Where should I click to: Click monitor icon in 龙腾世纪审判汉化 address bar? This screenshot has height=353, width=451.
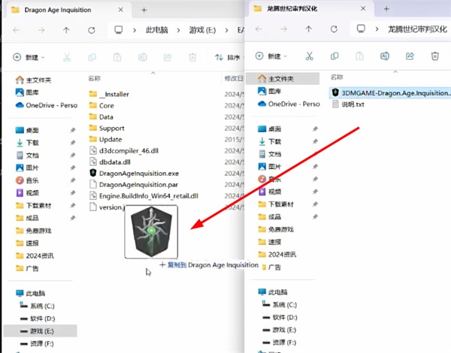361,29
